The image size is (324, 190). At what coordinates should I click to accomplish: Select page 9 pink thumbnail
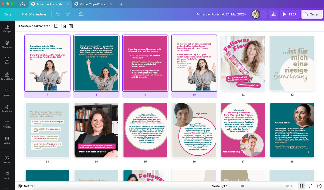click(145, 63)
